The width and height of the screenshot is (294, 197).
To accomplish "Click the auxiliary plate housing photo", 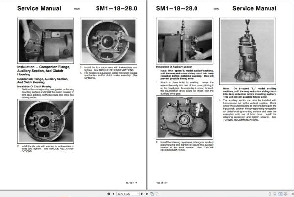I will tap(185, 117).
